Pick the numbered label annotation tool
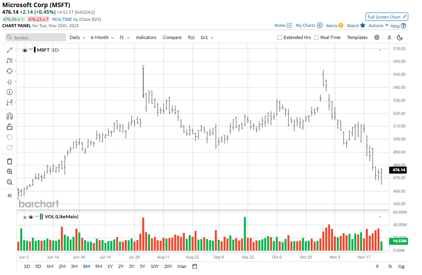Screen dimensions: 422x275 tap(9, 92)
